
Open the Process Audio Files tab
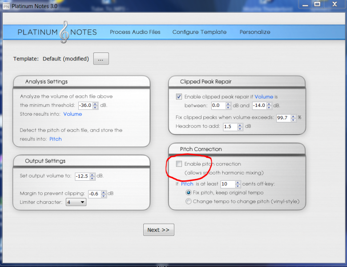coord(135,32)
